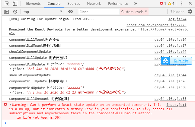This screenshot has width=195, height=127.
Task: Close the DevTools panel
Action: (190, 3)
